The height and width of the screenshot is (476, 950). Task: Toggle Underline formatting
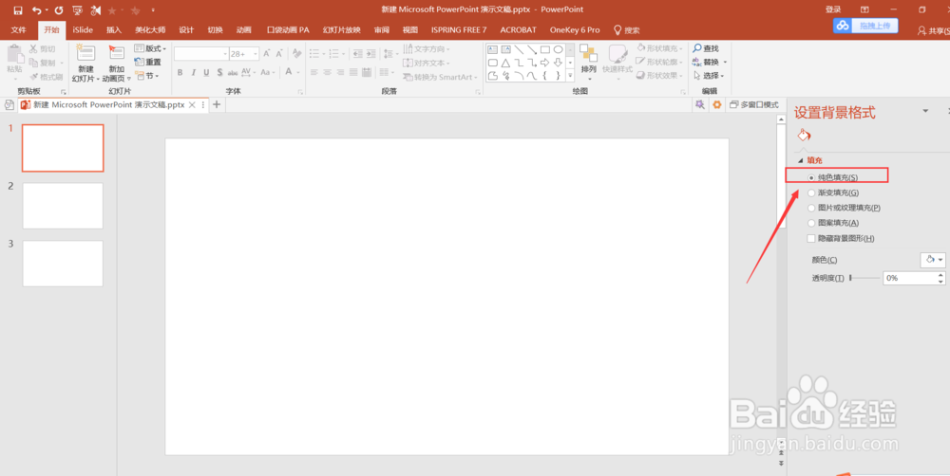pyautogui.click(x=206, y=73)
